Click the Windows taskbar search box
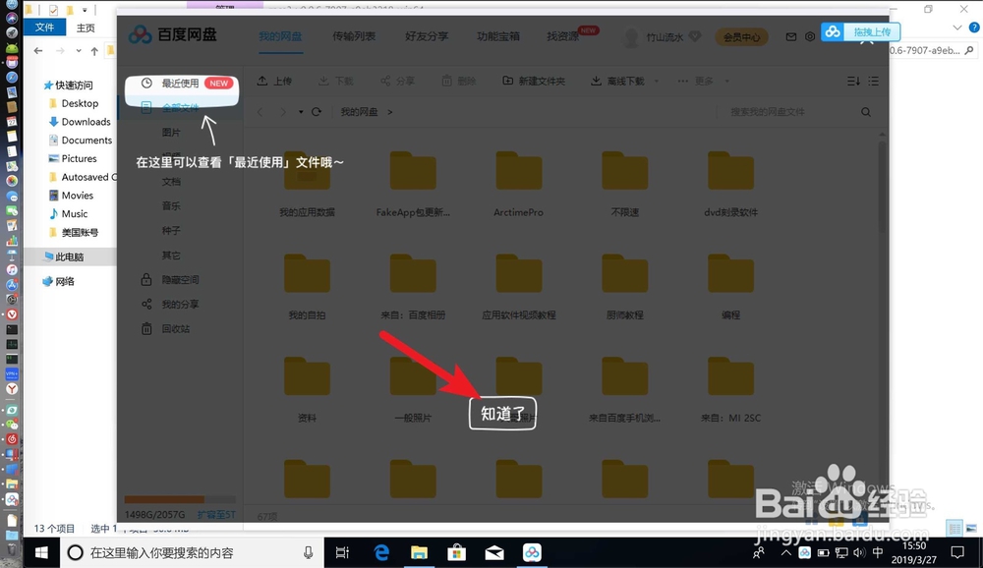Screen dimensions: 983x568 (192, 552)
